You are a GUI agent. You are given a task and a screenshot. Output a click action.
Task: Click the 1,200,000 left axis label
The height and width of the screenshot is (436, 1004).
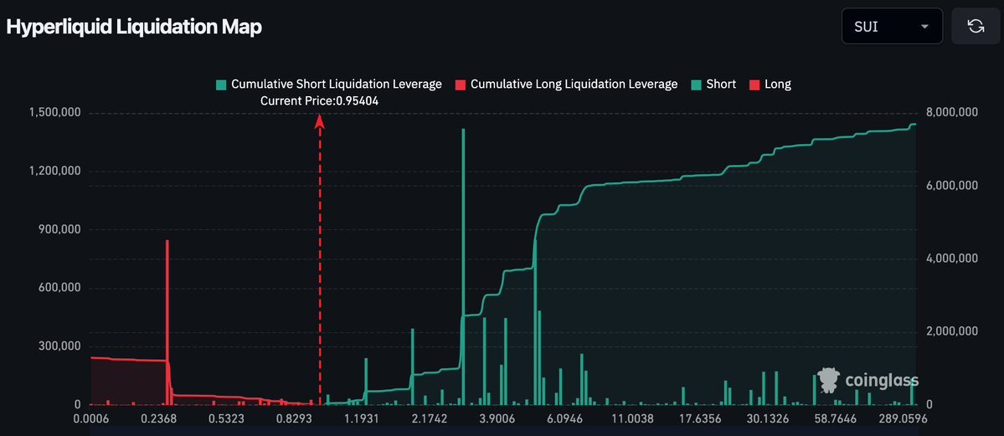tap(54, 171)
